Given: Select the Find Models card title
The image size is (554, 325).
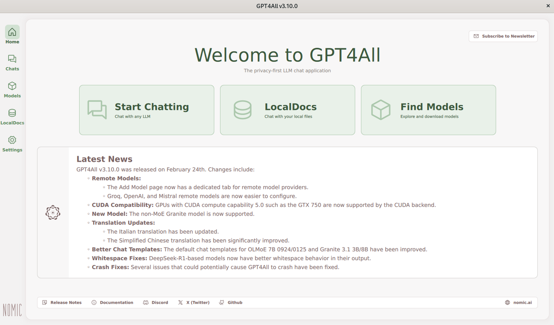Looking at the screenshot, I should point(432,107).
